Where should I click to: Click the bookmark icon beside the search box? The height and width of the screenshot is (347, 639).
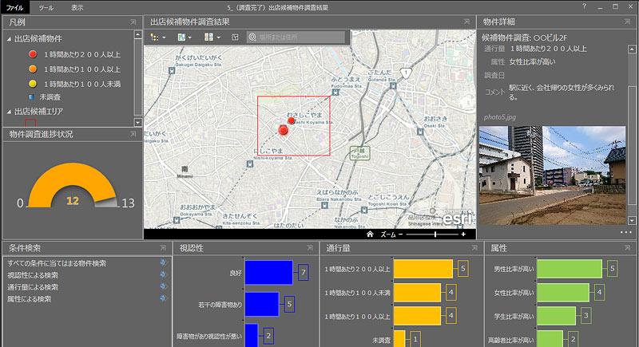(x=235, y=37)
